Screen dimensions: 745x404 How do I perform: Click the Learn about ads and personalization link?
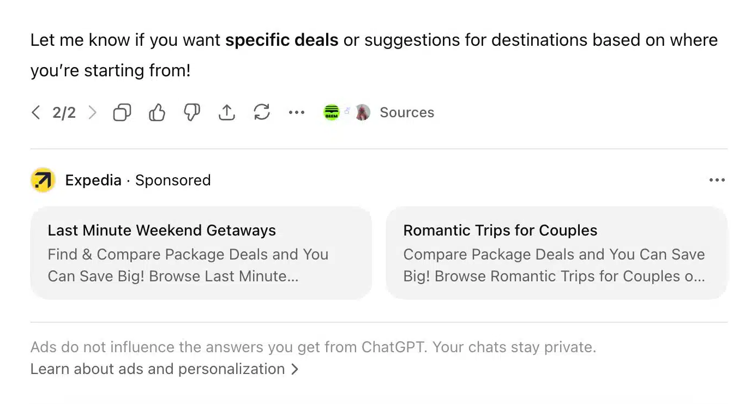pos(158,369)
